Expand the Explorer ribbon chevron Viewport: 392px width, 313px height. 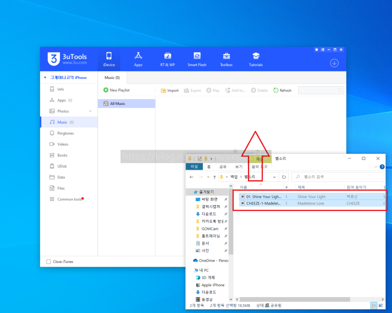[375, 167]
